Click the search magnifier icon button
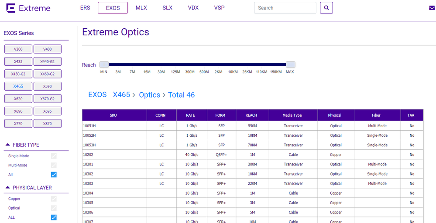Viewport: 436px width, 223px height. point(326,8)
